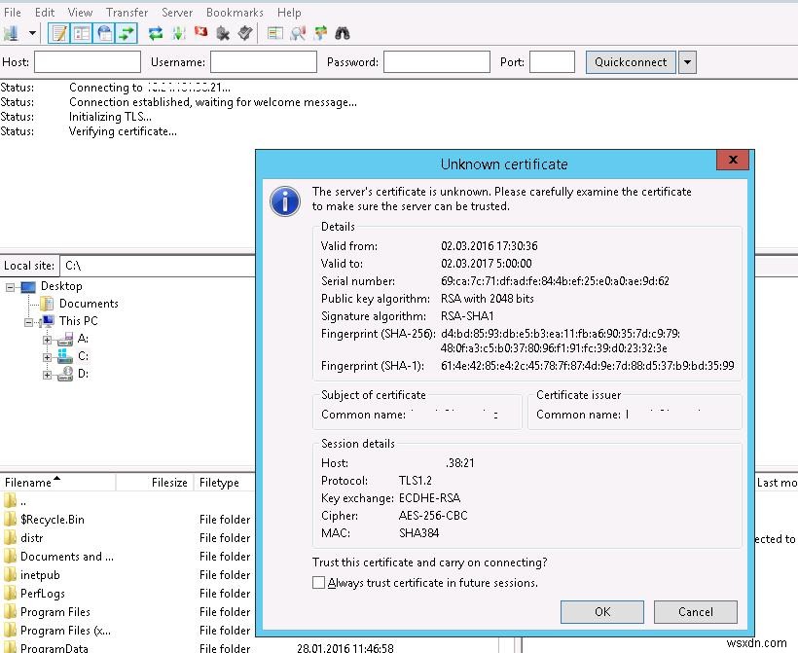This screenshot has height=653, width=798.
Task: Search for remote files with binoculars icon
Action: click(341, 33)
